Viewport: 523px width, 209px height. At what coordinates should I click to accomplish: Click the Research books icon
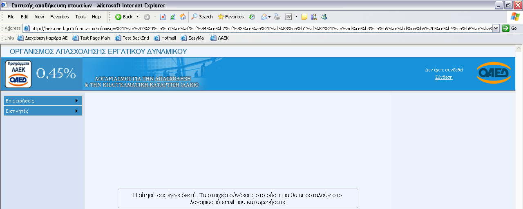tap(314, 17)
